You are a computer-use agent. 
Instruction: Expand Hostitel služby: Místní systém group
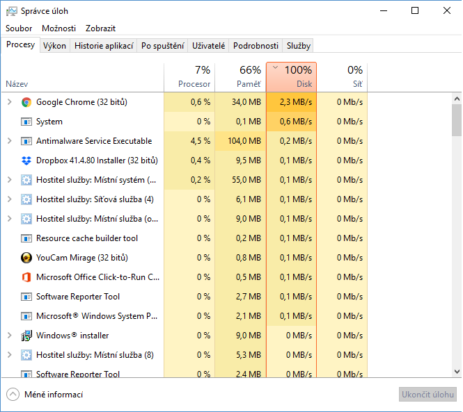coord(10,180)
